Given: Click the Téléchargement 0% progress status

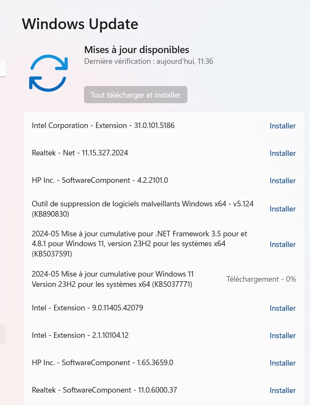Looking at the screenshot, I should (261, 279).
